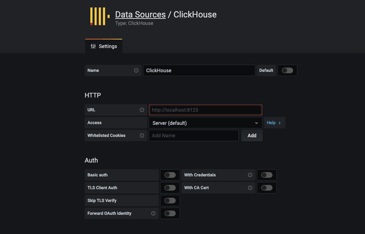Click the info icon beside URL
Screen dimensions: 365x234
click(142, 110)
